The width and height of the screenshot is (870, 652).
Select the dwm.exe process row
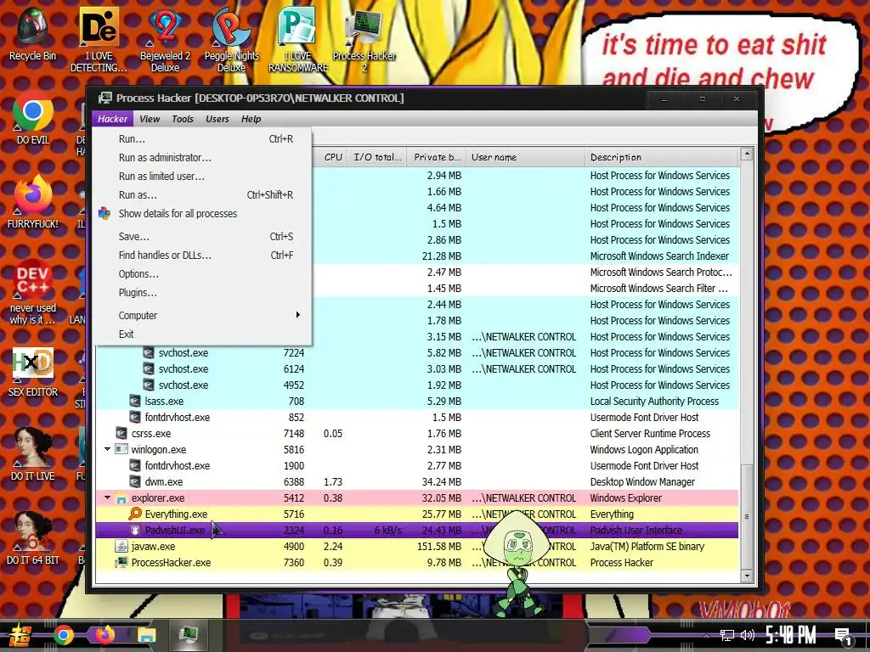pyautogui.click(x=417, y=482)
